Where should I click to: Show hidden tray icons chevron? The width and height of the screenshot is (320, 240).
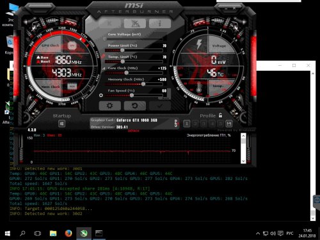pyautogui.click(x=258, y=234)
